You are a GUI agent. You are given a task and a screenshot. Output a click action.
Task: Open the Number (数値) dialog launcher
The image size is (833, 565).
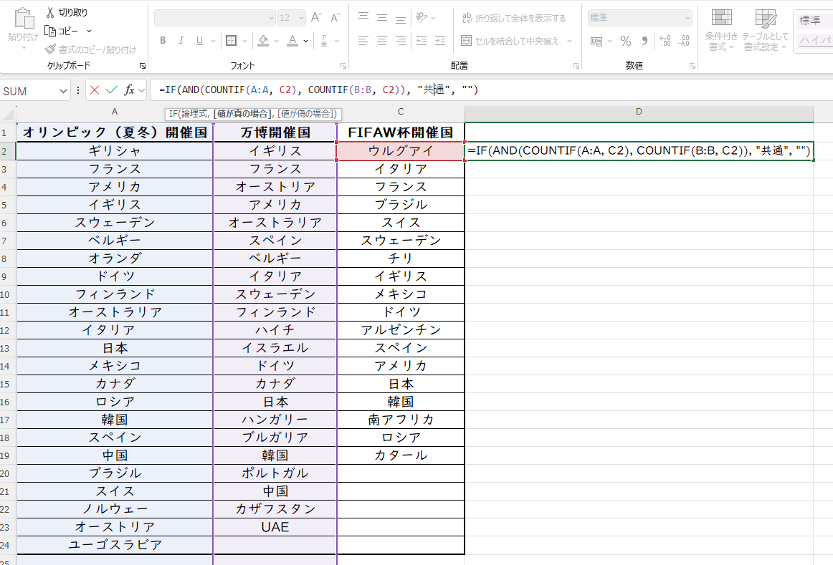click(x=692, y=66)
